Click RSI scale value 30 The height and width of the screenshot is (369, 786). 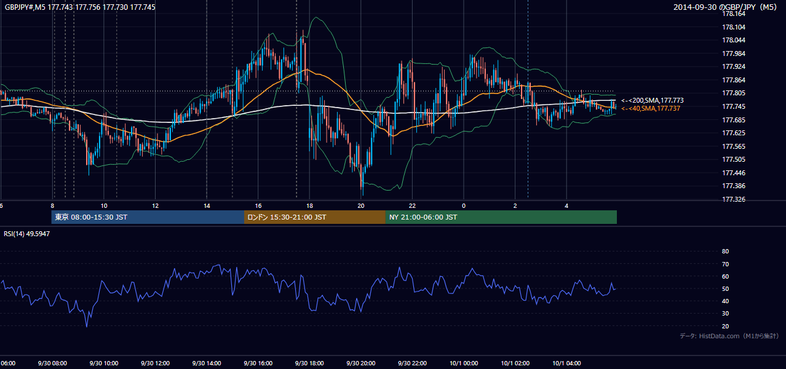725,314
